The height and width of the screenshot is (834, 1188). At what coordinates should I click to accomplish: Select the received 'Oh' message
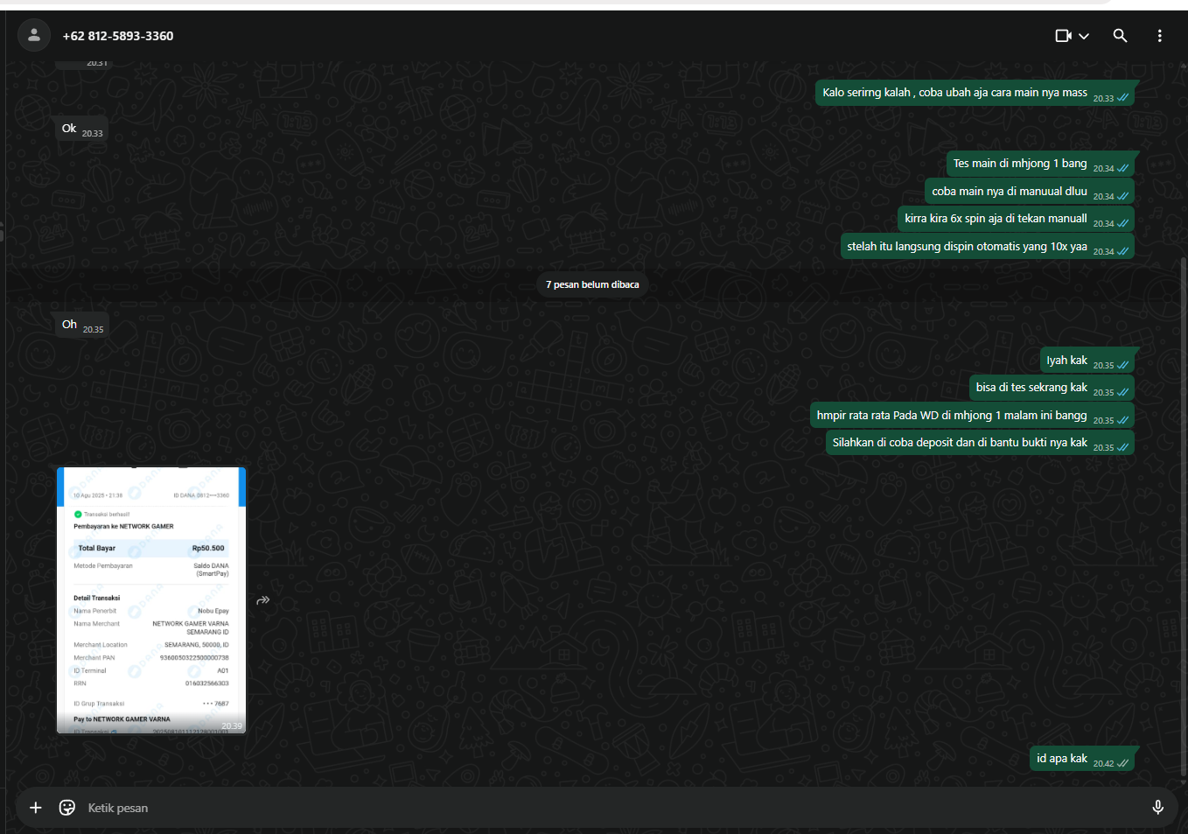[x=82, y=325]
